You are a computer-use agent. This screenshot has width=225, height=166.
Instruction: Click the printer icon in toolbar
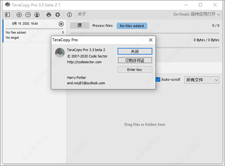point(49,15)
